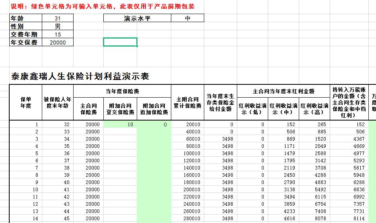
Task: Select the payment period value 15
Action: [58, 34]
